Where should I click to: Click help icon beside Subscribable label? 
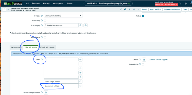coord(140,64)
